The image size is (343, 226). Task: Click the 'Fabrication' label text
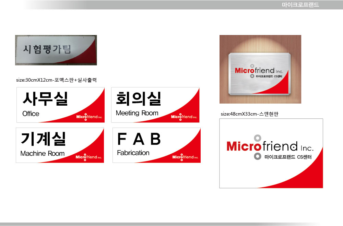tap(133, 153)
